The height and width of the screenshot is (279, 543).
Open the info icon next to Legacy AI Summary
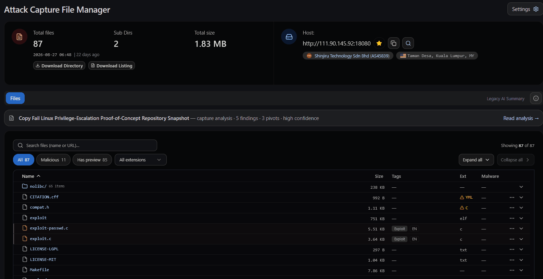tap(536, 98)
